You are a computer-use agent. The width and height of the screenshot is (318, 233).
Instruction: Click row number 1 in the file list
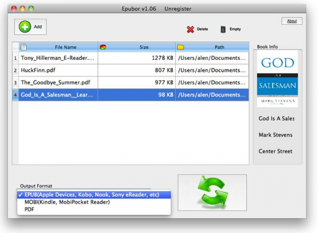coord(15,58)
